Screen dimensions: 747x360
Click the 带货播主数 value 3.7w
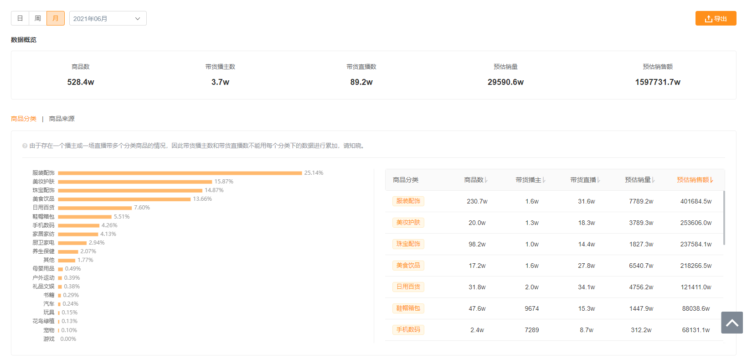click(x=220, y=82)
